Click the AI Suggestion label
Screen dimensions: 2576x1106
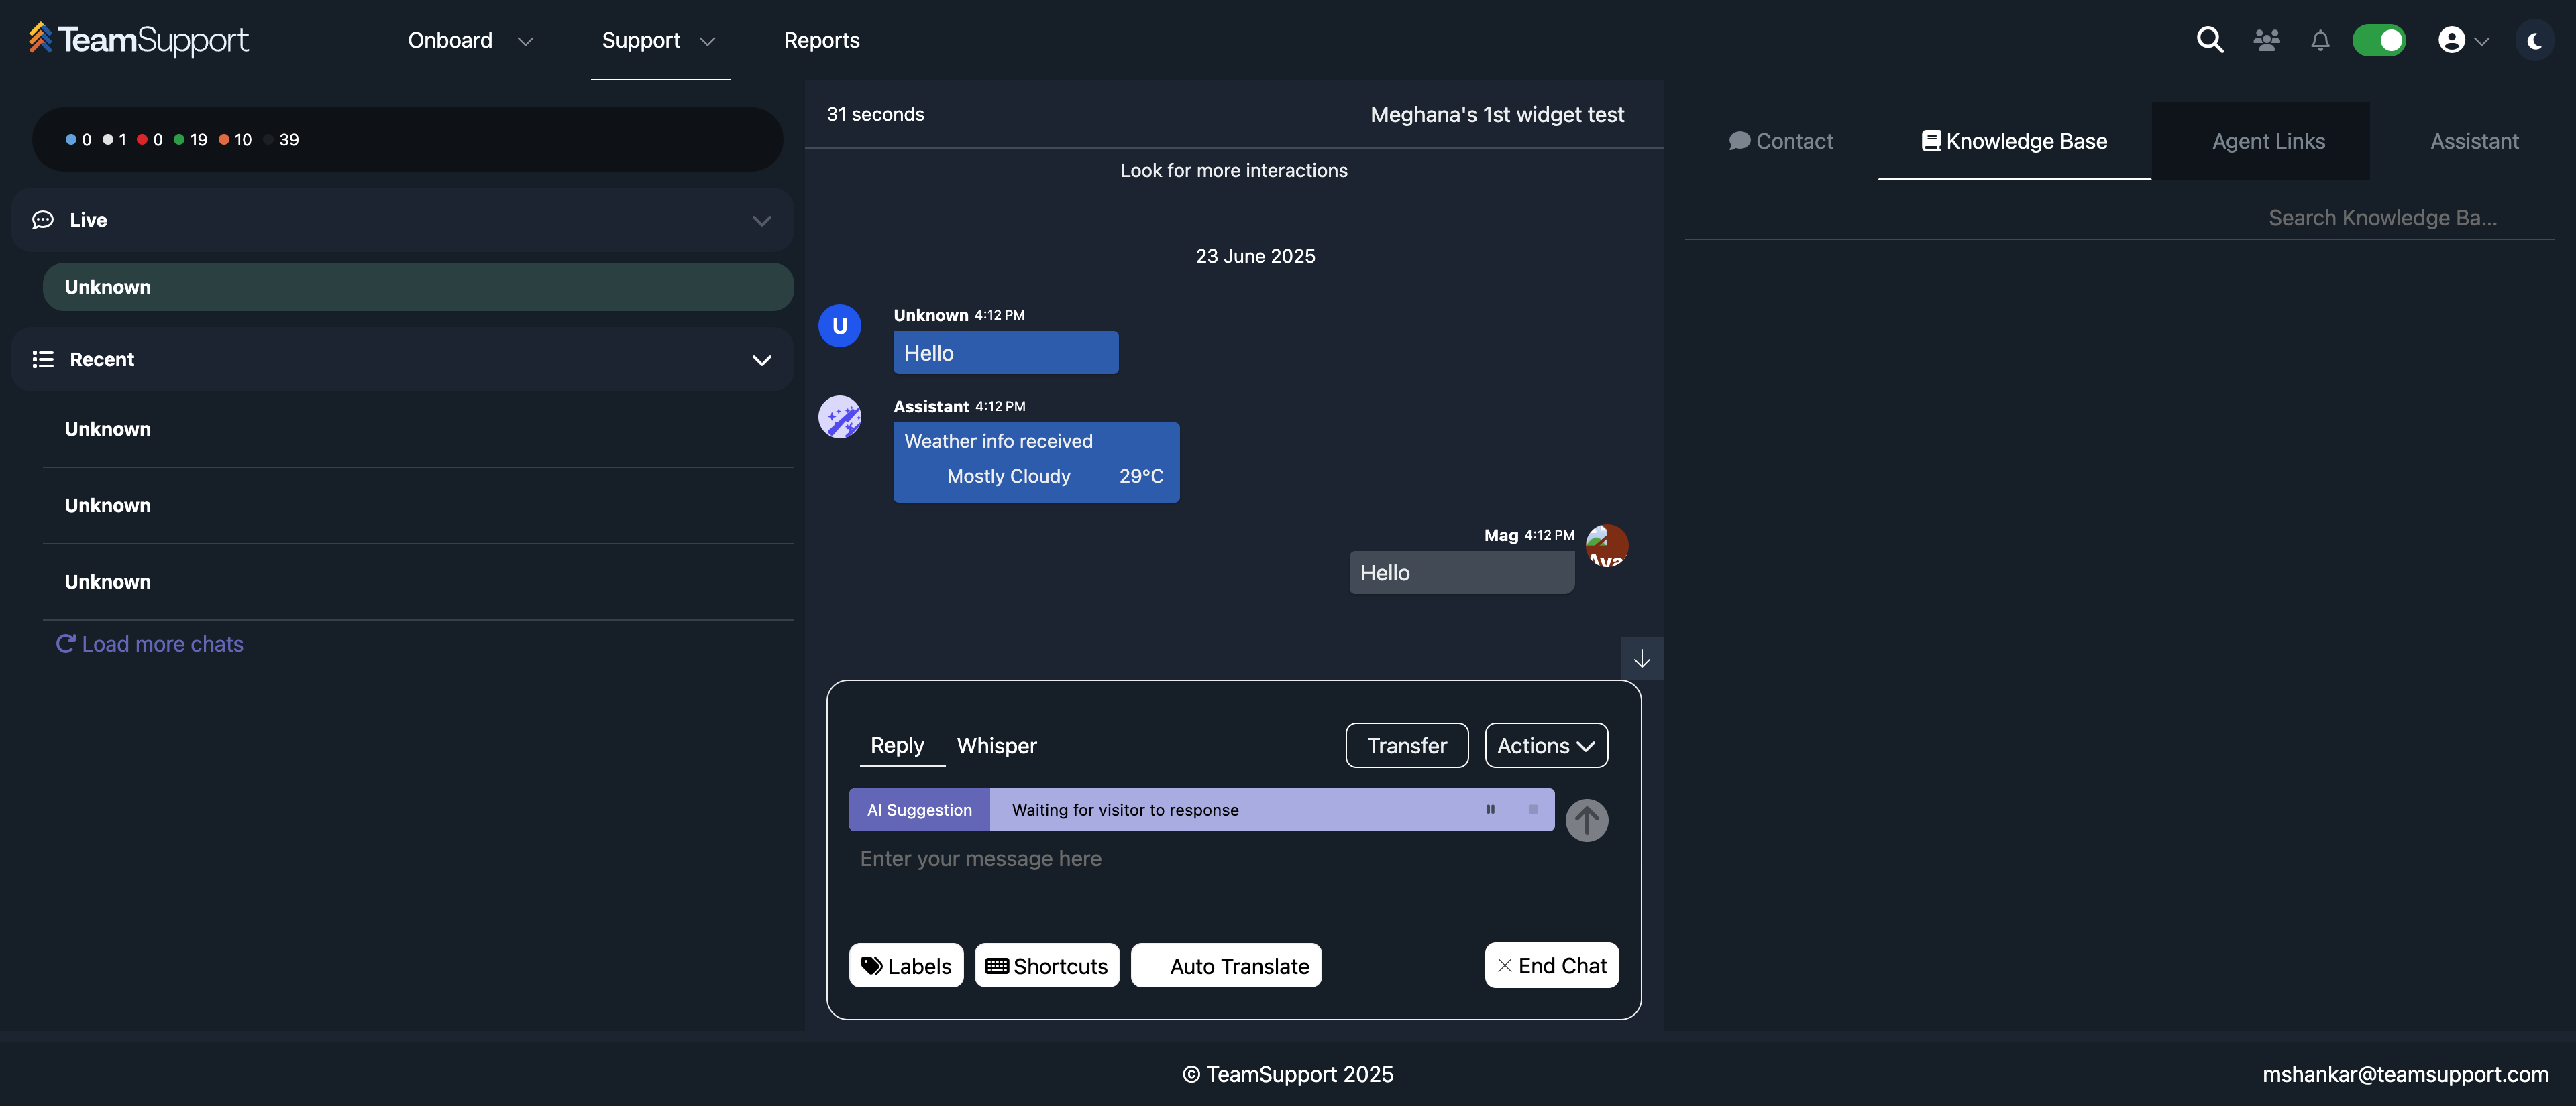[919, 809]
